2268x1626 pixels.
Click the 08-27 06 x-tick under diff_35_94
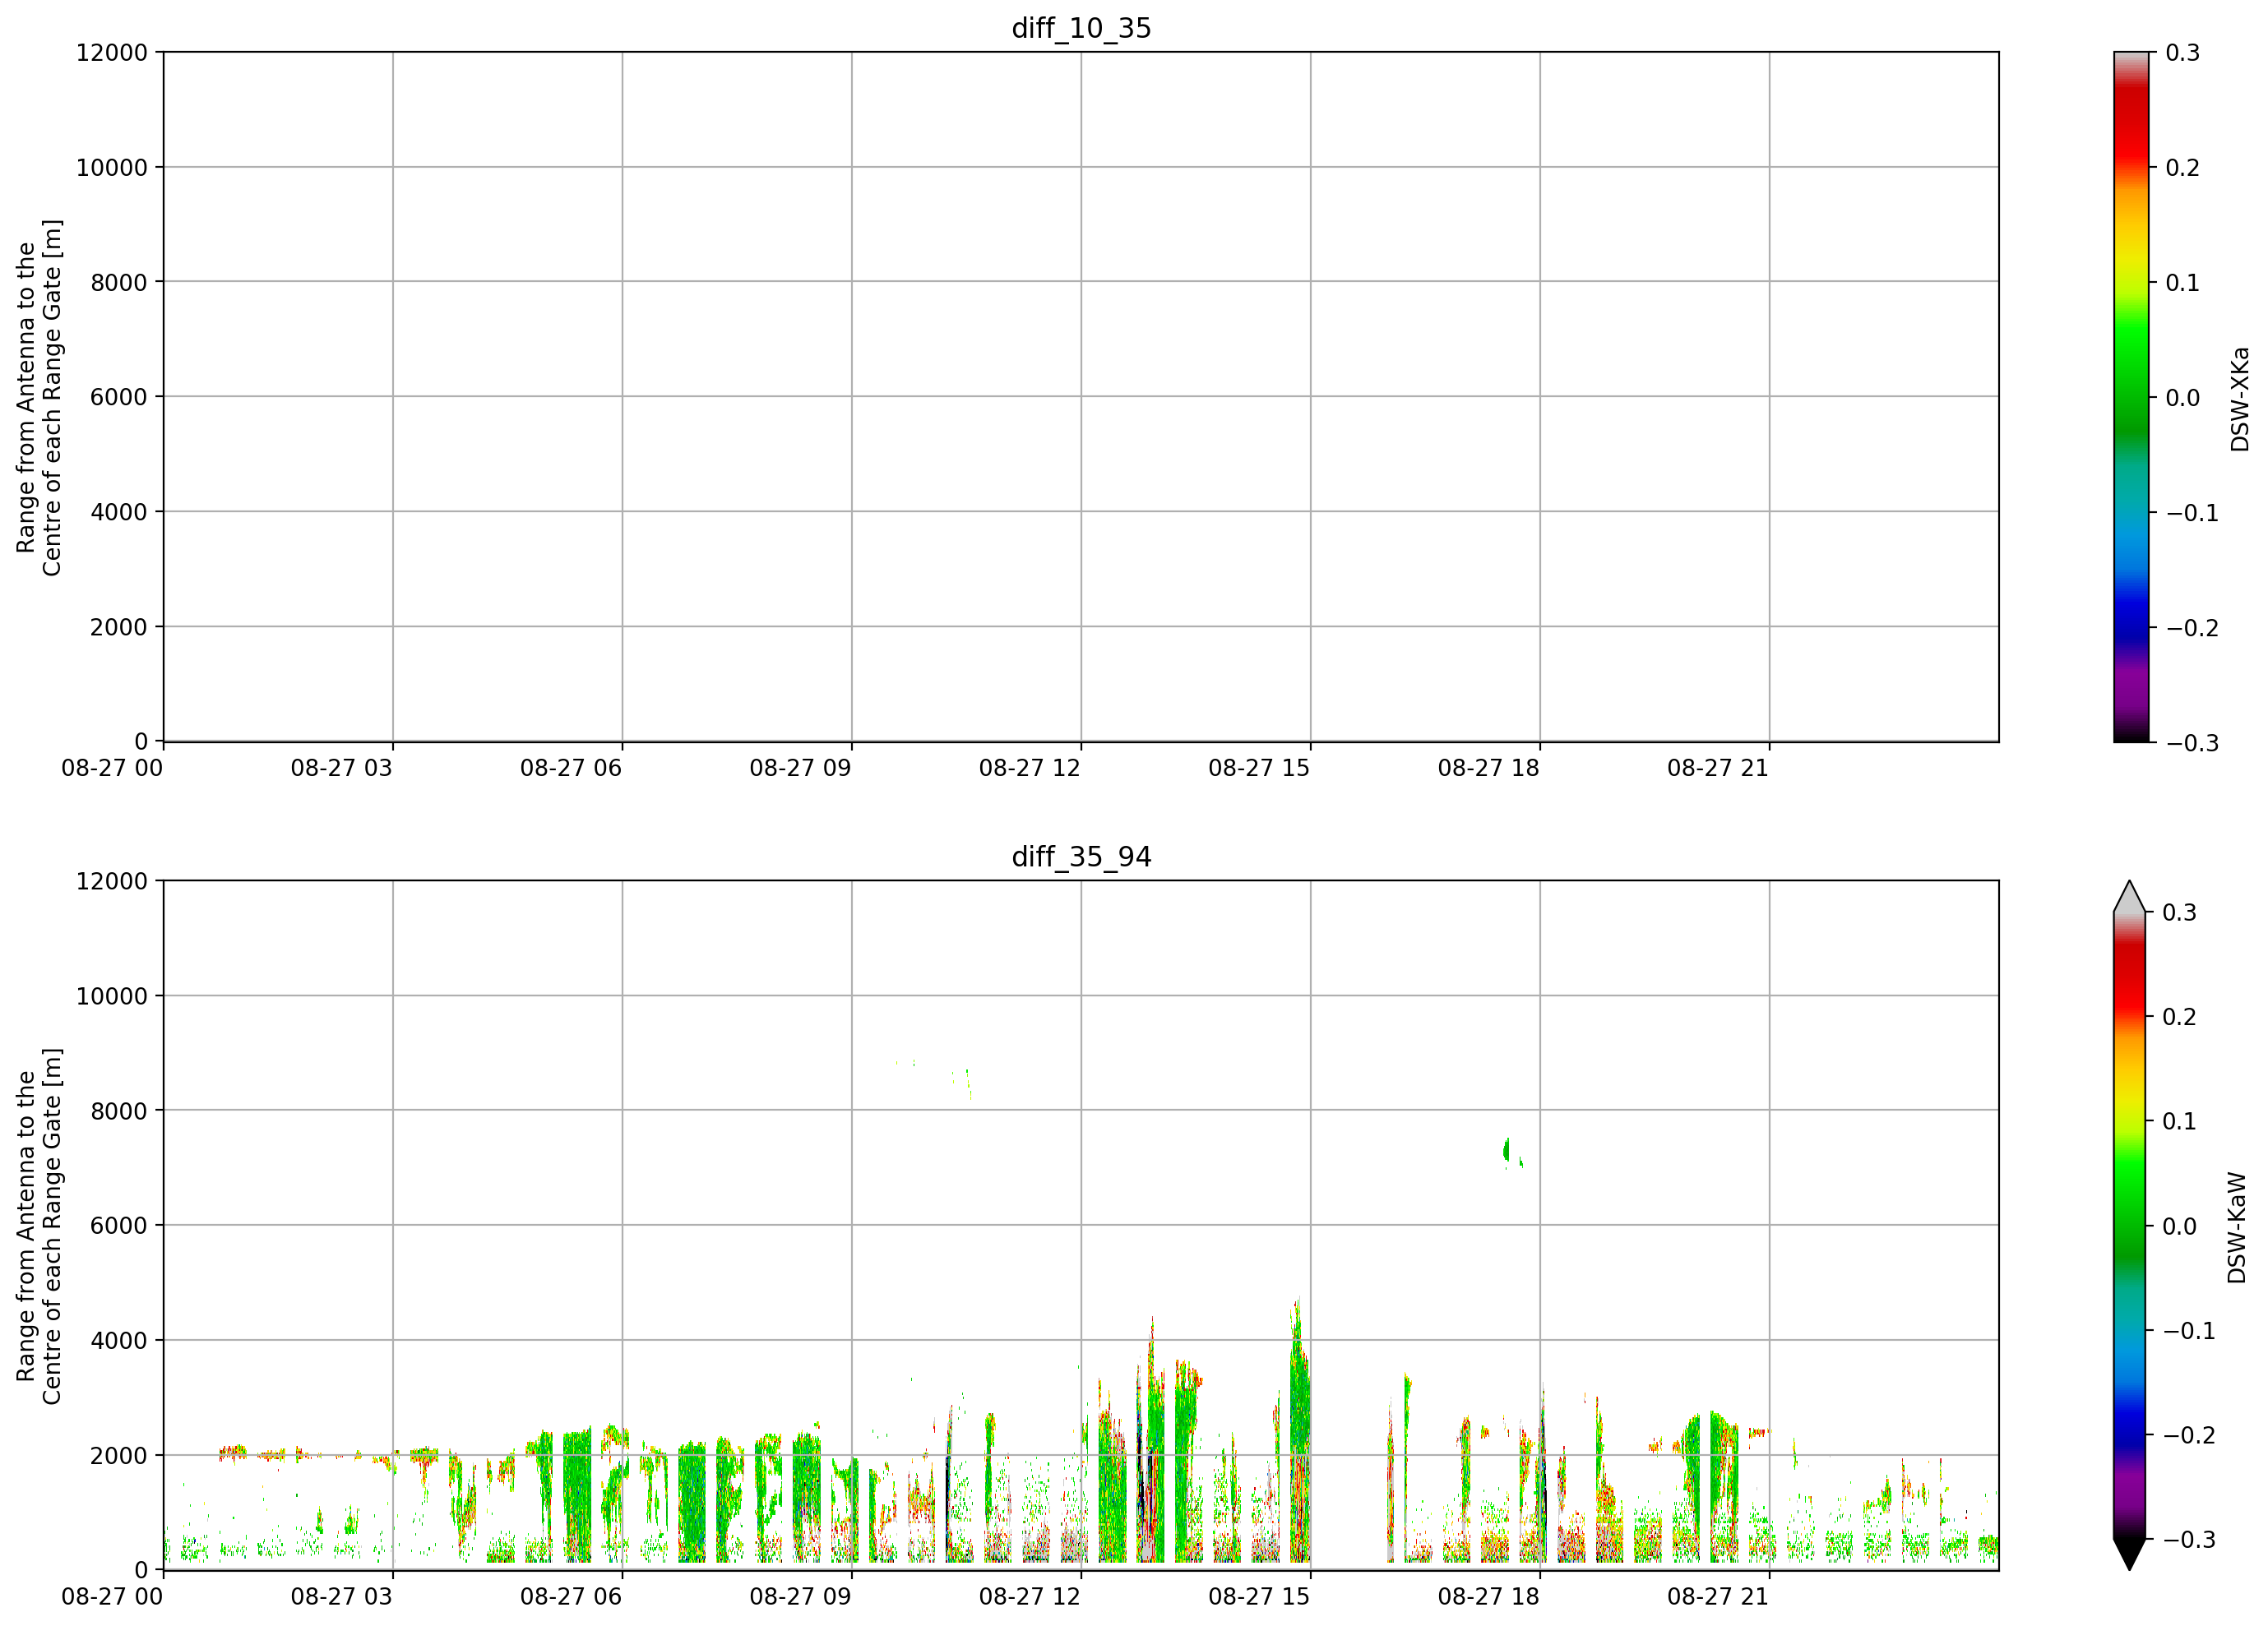point(571,1596)
